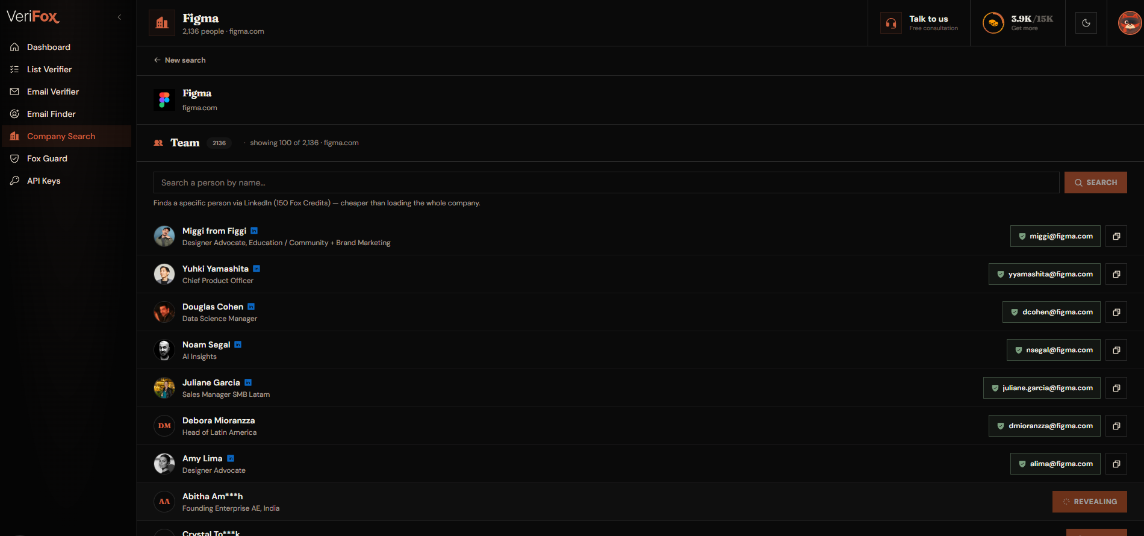Click the SEARCH button

coord(1096,182)
